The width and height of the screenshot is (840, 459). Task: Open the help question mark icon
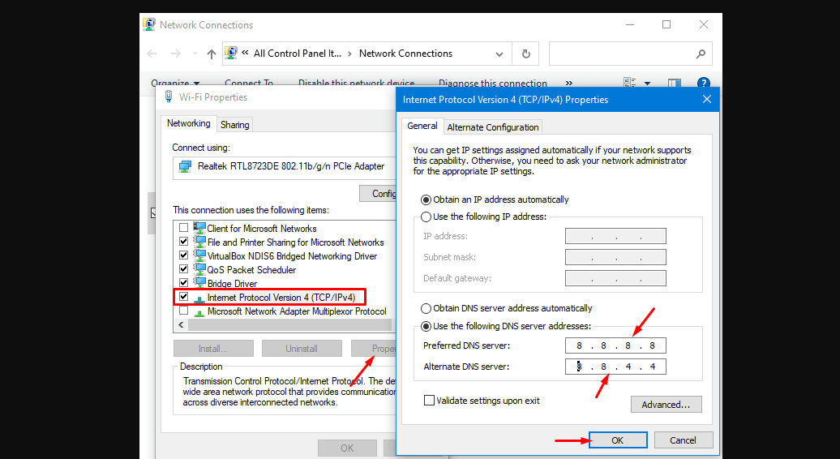click(x=704, y=83)
